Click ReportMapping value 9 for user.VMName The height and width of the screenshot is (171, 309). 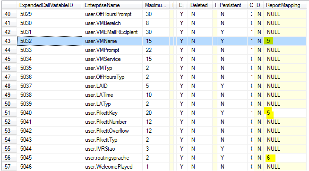(x=285, y=41)
